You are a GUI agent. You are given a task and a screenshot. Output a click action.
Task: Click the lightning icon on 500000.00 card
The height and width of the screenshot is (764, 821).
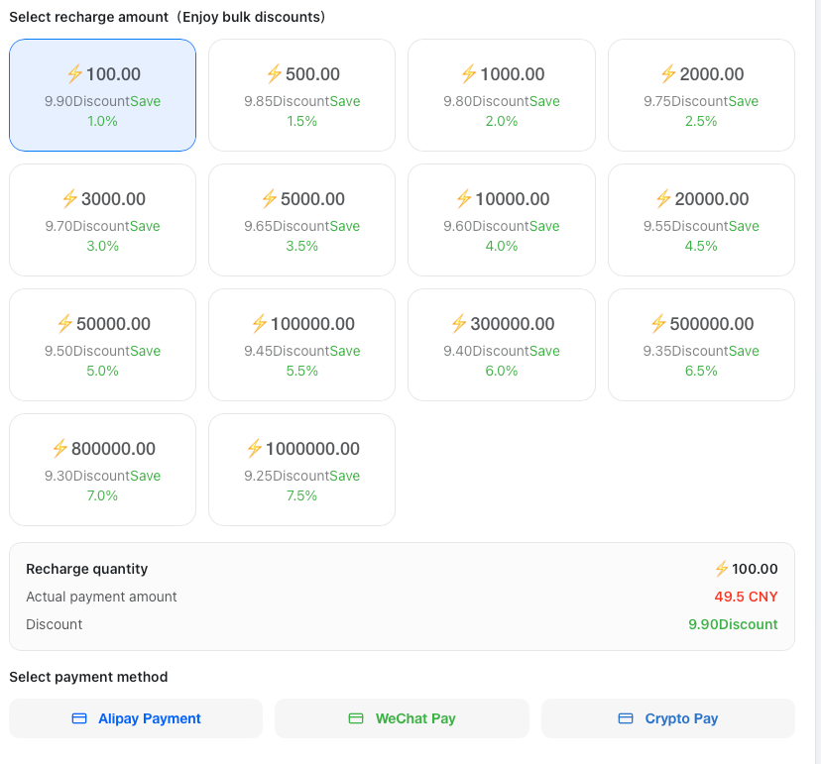click(658, 323)
